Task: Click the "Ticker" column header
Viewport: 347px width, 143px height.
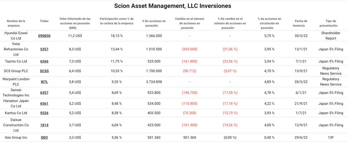Action: 44,21
